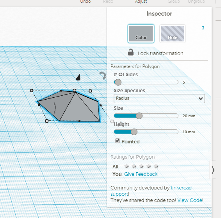
Task: Uncheck the Pointed checkbox
Action: tap(118, 141)
